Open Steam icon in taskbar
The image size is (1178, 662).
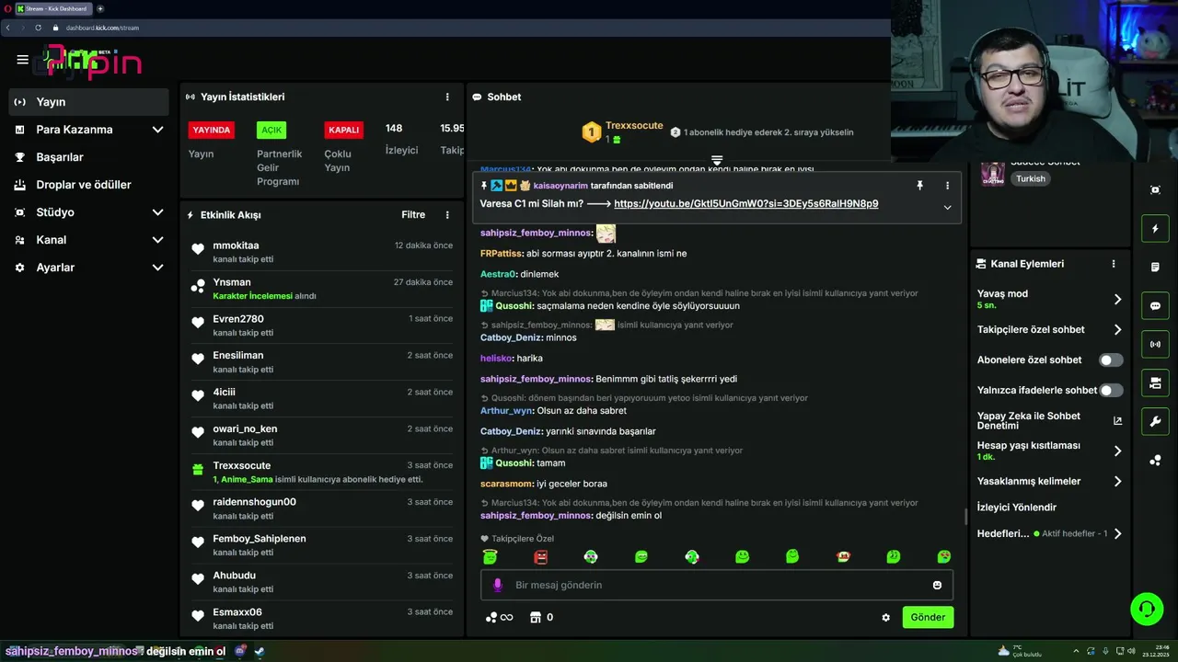tap(260, 651)
